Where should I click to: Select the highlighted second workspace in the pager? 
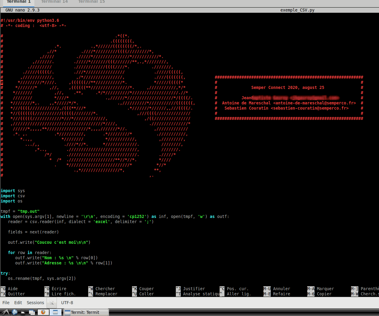pyautogui.click(x=55, y=312)
